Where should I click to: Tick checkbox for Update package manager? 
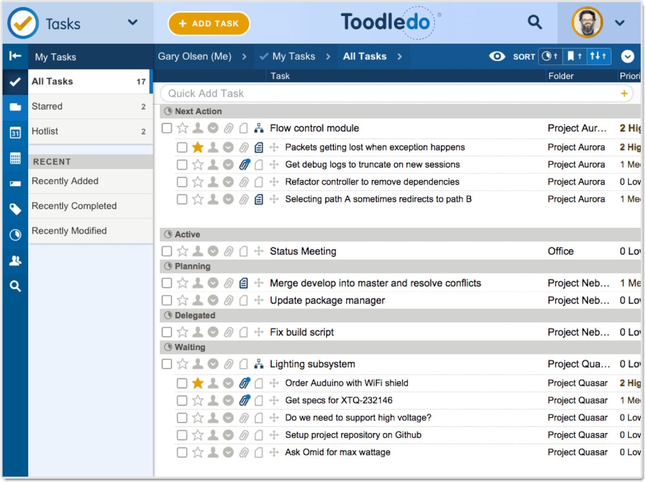[167, 301]
